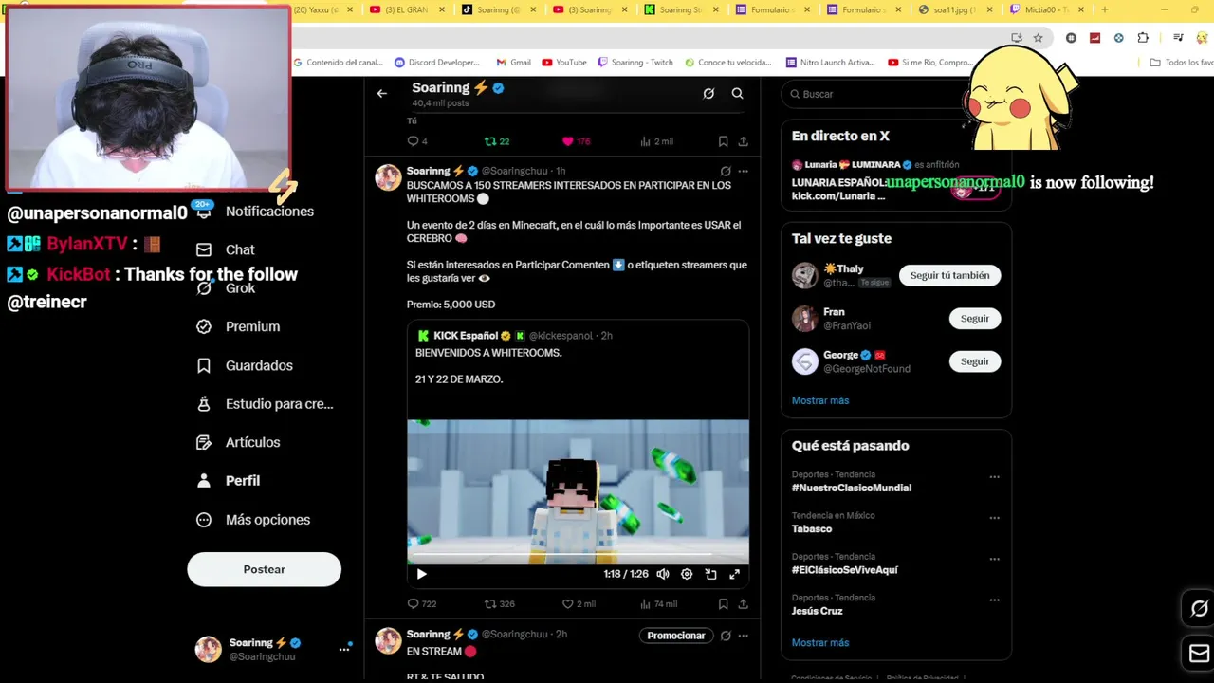Open more options on the WHITEROOMS post
Image resolution: width=1214 pixels, height=683 pixels.
[x=743, y=172]
